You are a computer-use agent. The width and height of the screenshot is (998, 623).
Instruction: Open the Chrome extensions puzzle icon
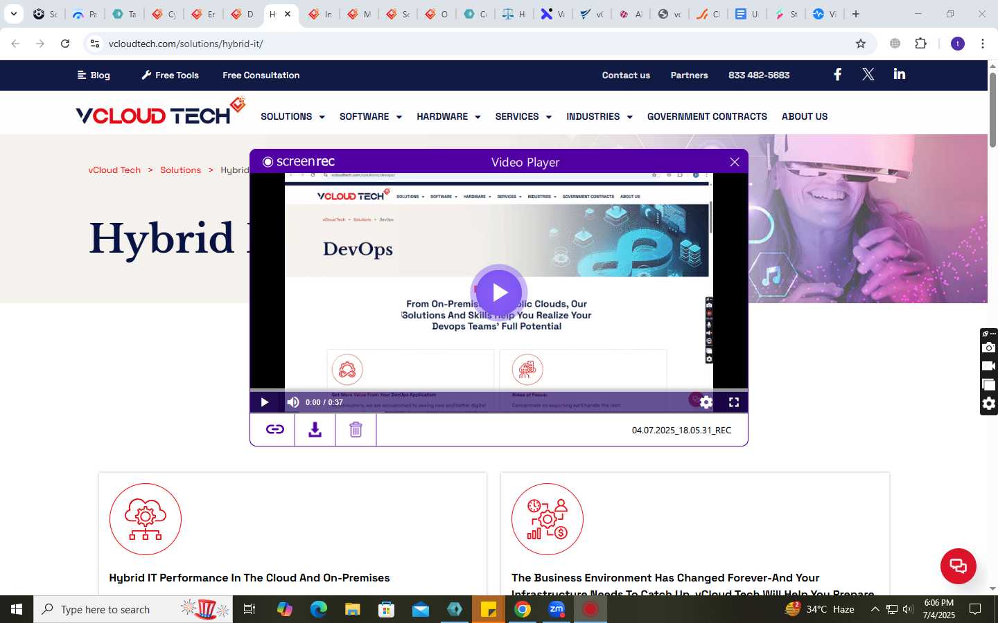[x=920, y=44]
